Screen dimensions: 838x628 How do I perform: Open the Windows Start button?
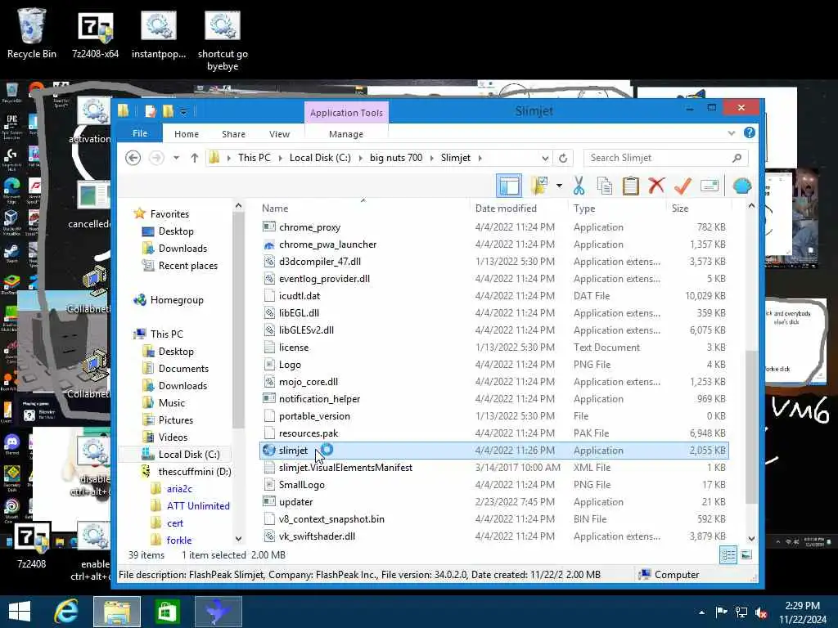pos(20,612)
